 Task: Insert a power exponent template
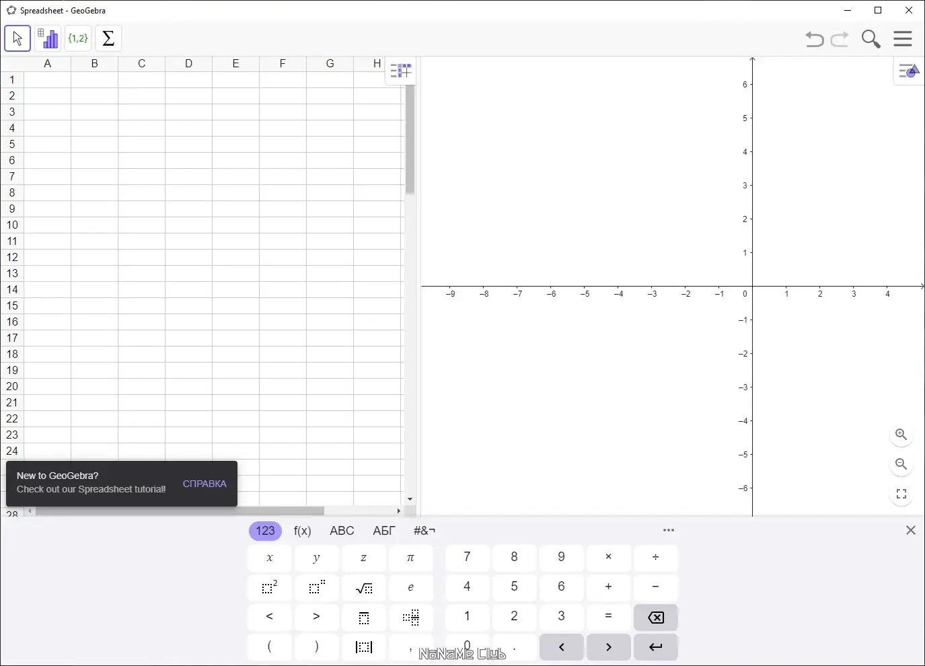coord(317,588)
